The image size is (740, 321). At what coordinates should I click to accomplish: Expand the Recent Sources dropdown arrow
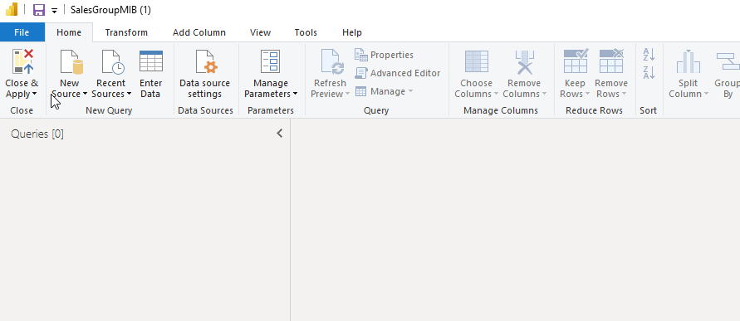tap(129, 95)
